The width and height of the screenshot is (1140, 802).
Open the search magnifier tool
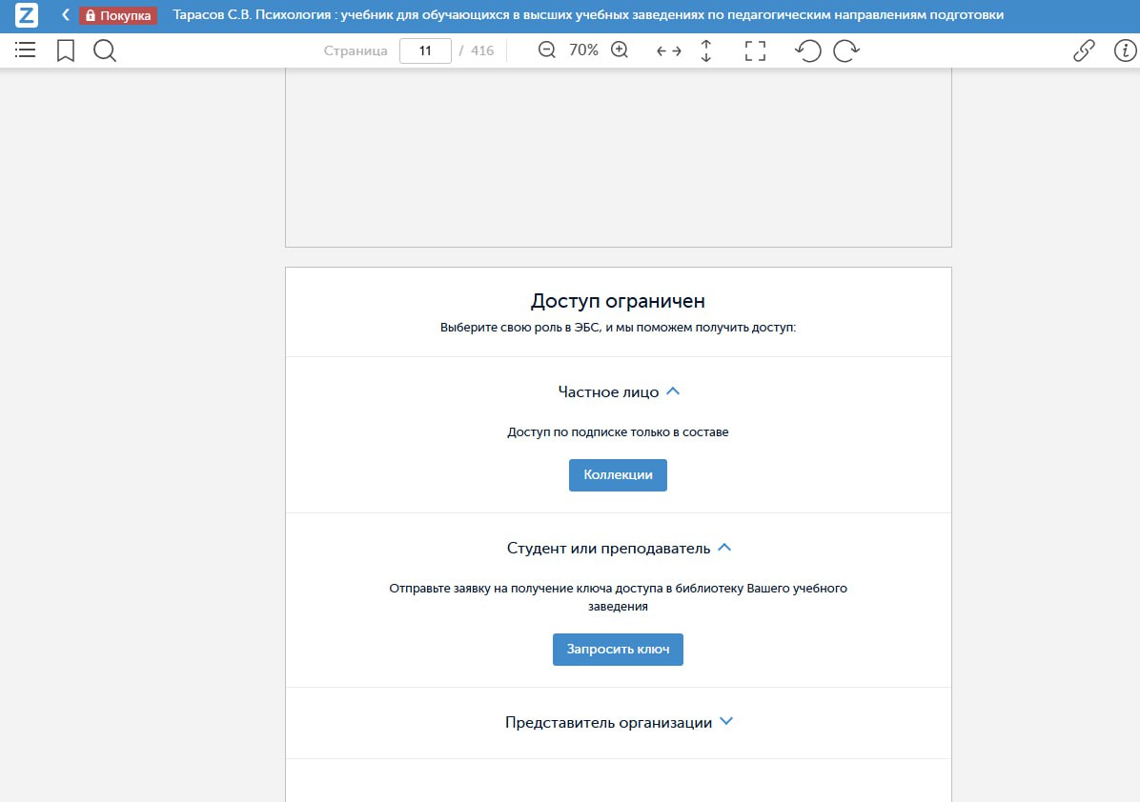click(x=105, y=50)
